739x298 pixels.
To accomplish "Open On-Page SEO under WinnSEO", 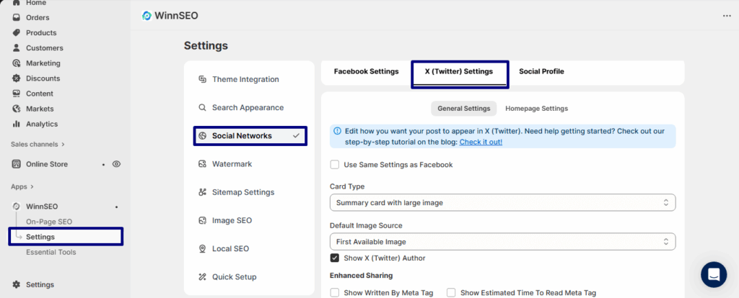I will tap(49, 222).
